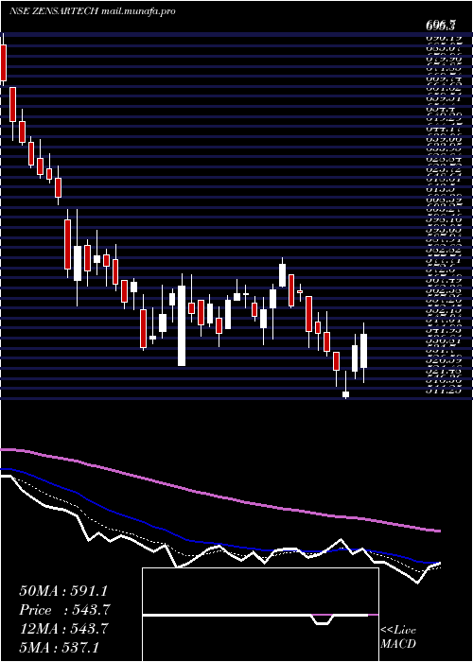Click the NSE ZENSARTECH chart title
473x662 pixels.
(55, 11)
